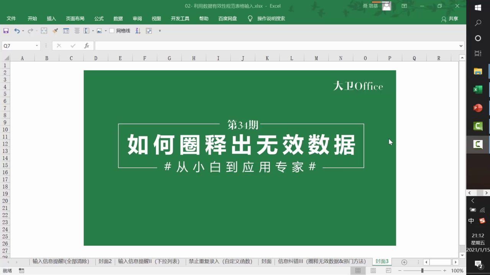Viewport: 490px width, 275px height.
Task: Click the 操作说明搜索 search box
Action: pos(271,18)
